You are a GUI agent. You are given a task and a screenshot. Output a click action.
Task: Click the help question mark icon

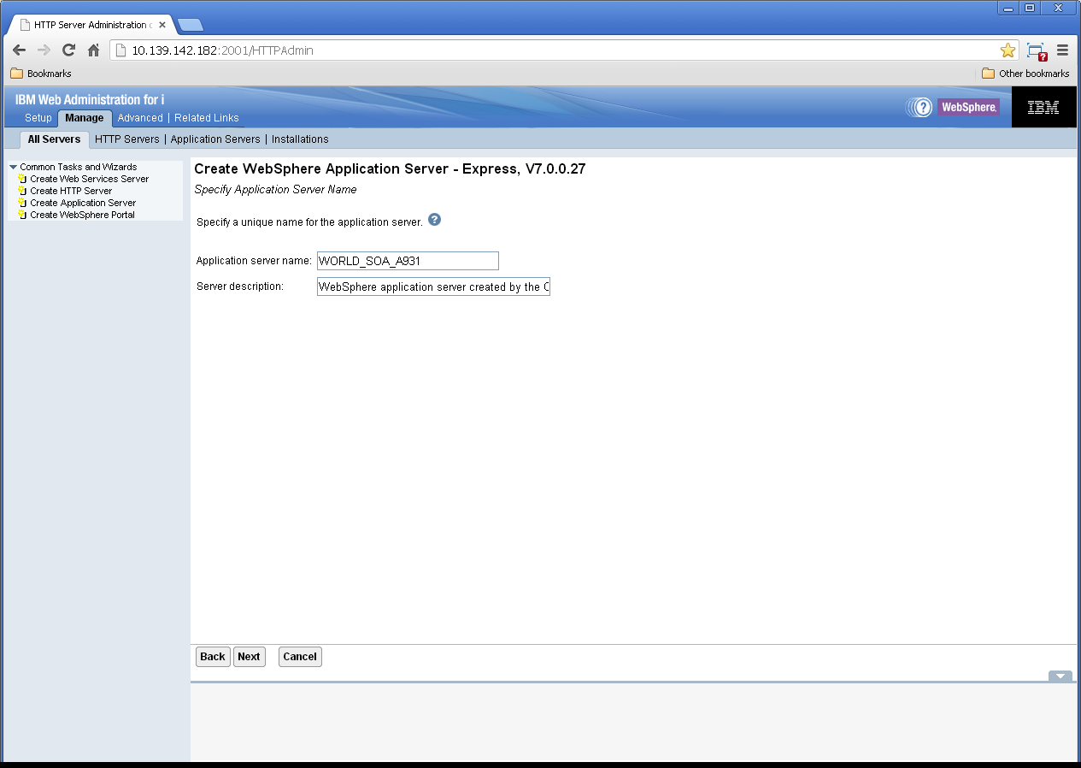pyautogui.click(x=434, y=220)
